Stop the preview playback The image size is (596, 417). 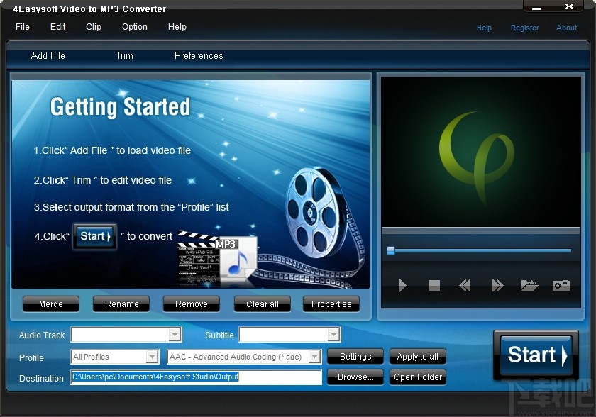[x=434, y=286]
